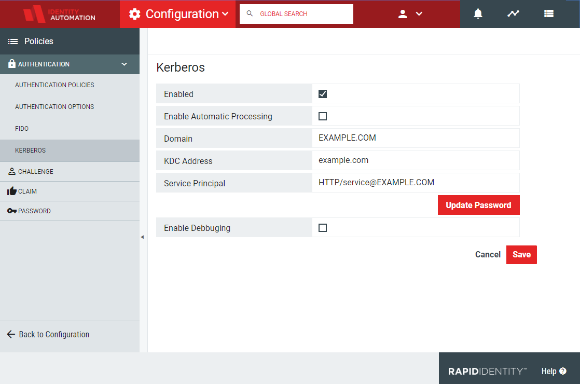Collapse the sidebar with the small arrow handle
The width and height of the screenshot is (580, 384).
click(143, 237)
